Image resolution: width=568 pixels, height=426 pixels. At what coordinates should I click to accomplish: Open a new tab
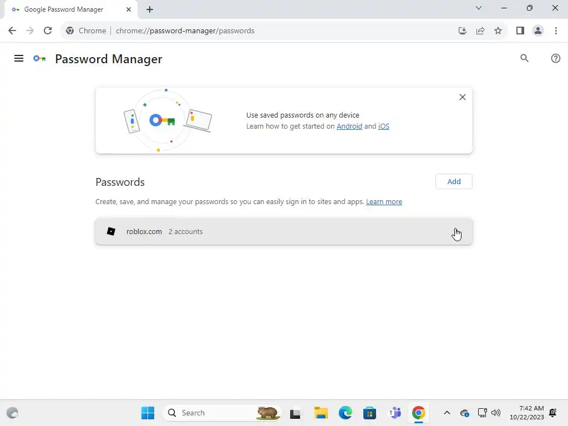150,9
